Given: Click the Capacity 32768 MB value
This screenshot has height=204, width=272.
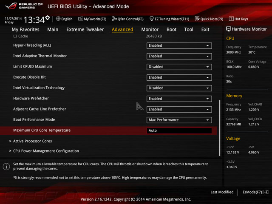Looking at the screenshot, I should [x=233, y=125].
